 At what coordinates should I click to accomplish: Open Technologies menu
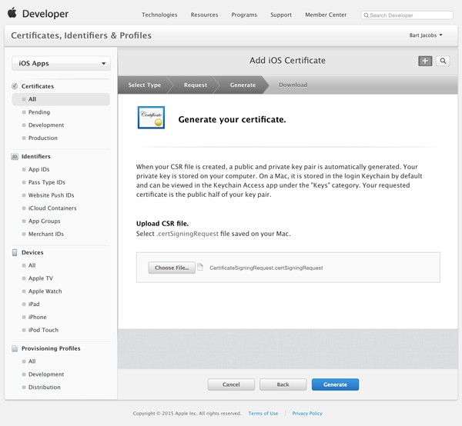point(159,15)
